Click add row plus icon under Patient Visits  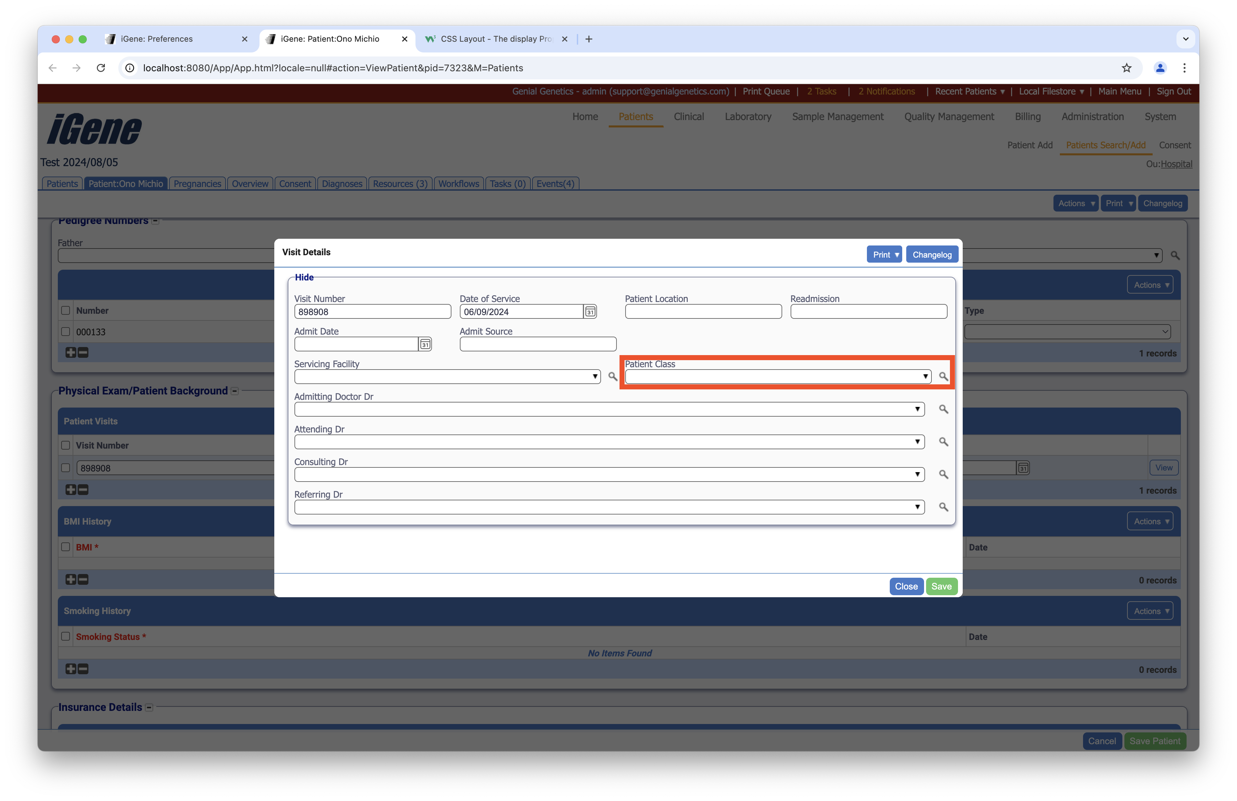click(71, 490)
